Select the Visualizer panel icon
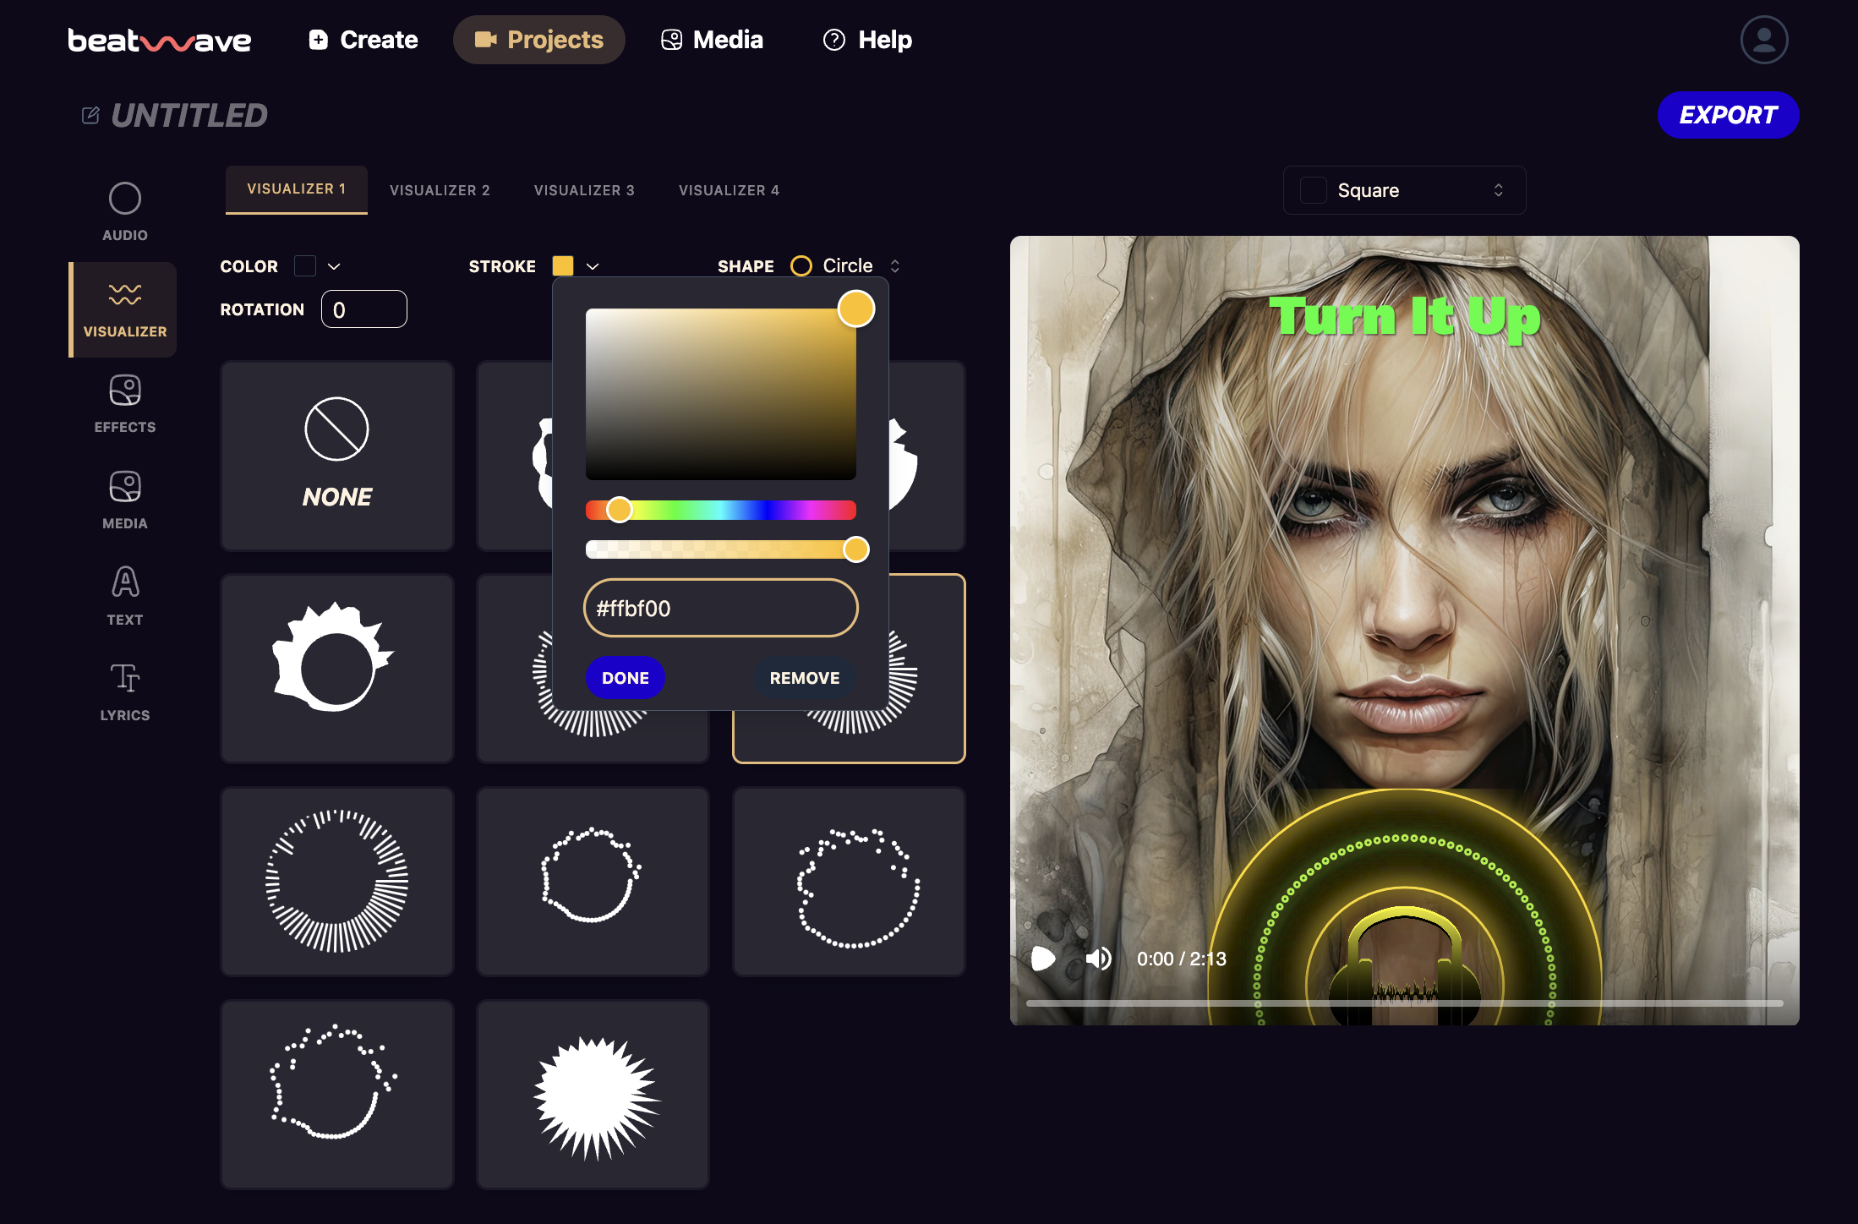Viewport: 1858px width, 1224px height. click(x=124, y=292)
